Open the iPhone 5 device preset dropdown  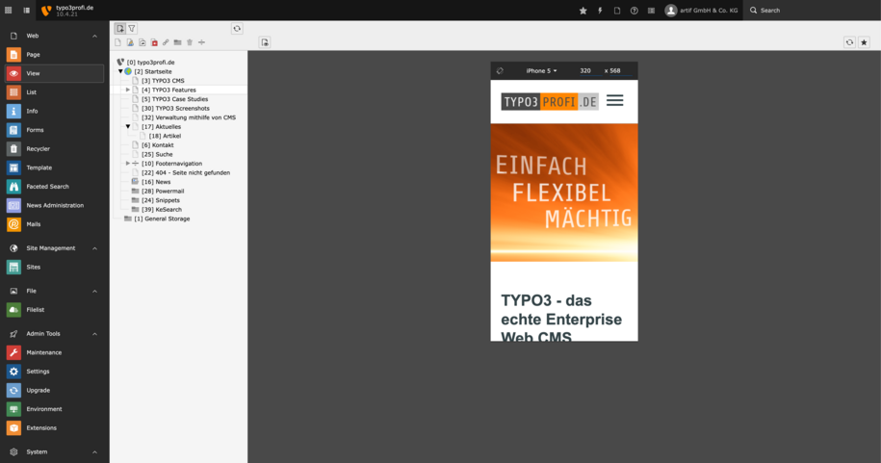(x=541, y=71)
